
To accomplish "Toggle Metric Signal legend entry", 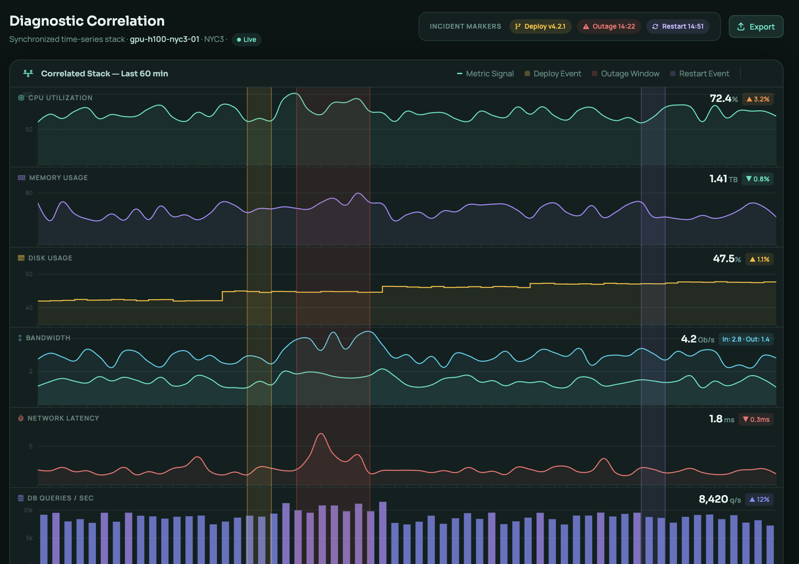I will click(x=485, y=74).
